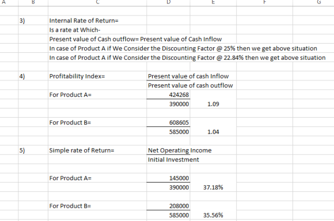Screen dimensions: 334x221
Task: Select column G header
Action: (x=313, y=3)
